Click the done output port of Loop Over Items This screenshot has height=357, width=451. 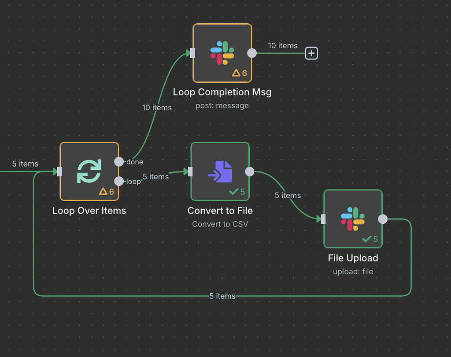(119, 161)
